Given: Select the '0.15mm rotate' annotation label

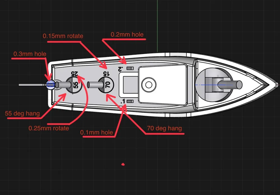Looking at the screenshot, I should 63,36.
